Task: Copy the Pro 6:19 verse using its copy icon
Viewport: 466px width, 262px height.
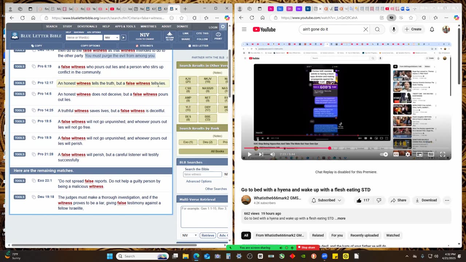Action: [33, 66]
